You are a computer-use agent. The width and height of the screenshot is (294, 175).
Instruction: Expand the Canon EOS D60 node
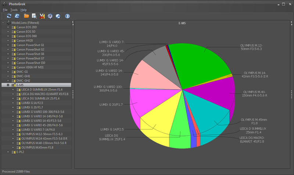8,36
